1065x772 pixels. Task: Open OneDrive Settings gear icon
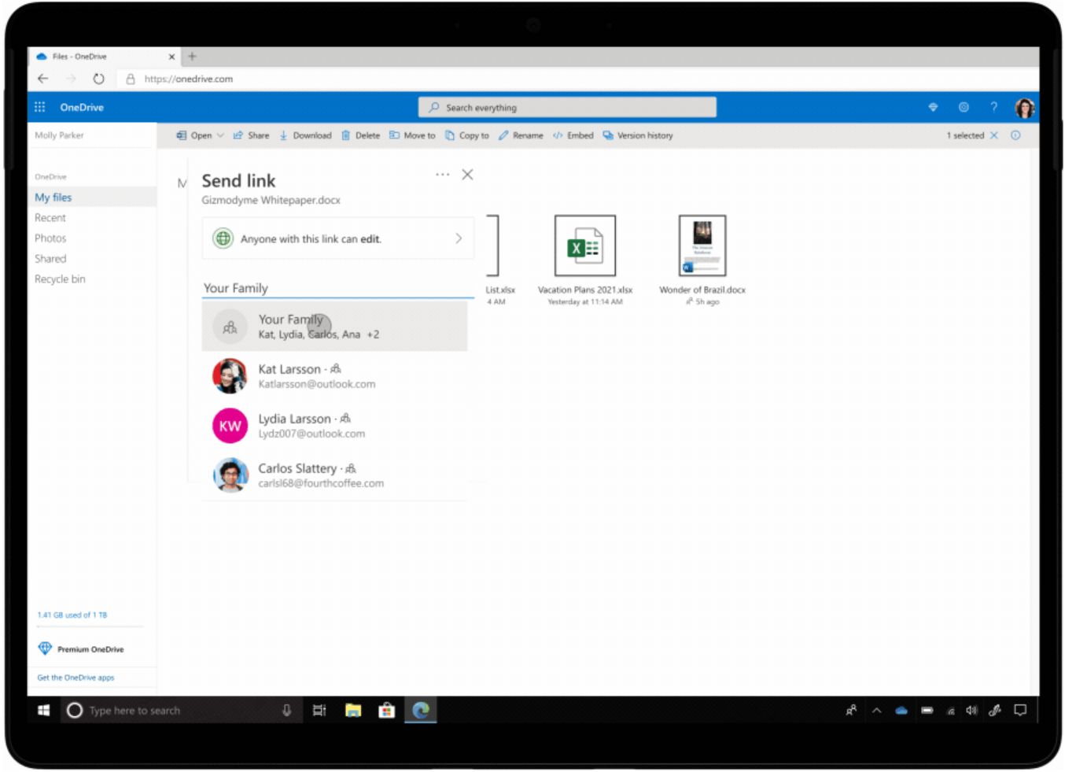[x=963, y=107]
